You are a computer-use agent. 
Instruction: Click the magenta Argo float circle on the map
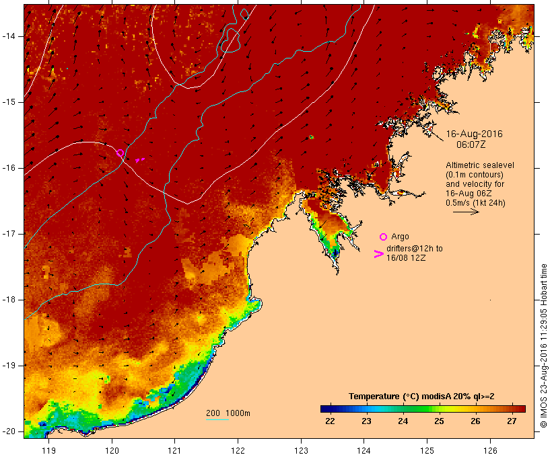(x=120, y=153)
